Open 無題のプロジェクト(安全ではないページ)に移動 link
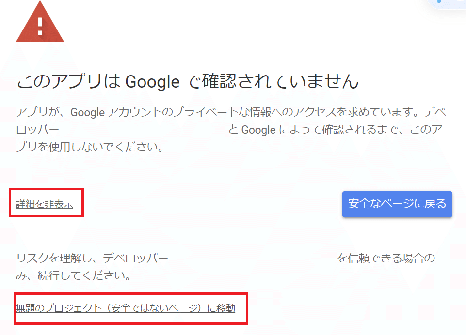Screen dimensions: 466x335 (126, 308)
